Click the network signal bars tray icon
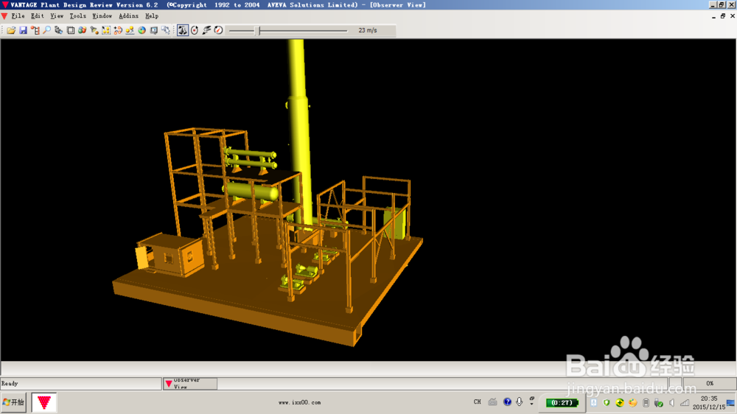Image resolution: width=737 pixels, height=414 pixels. [685, 403]
